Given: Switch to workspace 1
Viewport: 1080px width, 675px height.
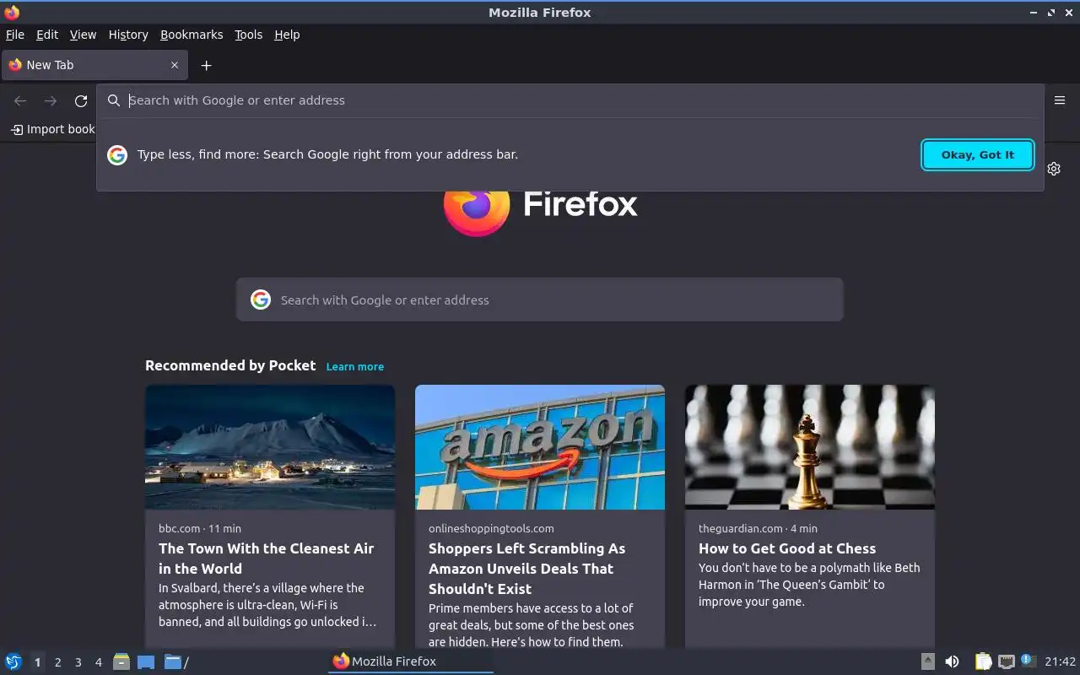Looking at the screenshot, I should click(x=37, y=662).
